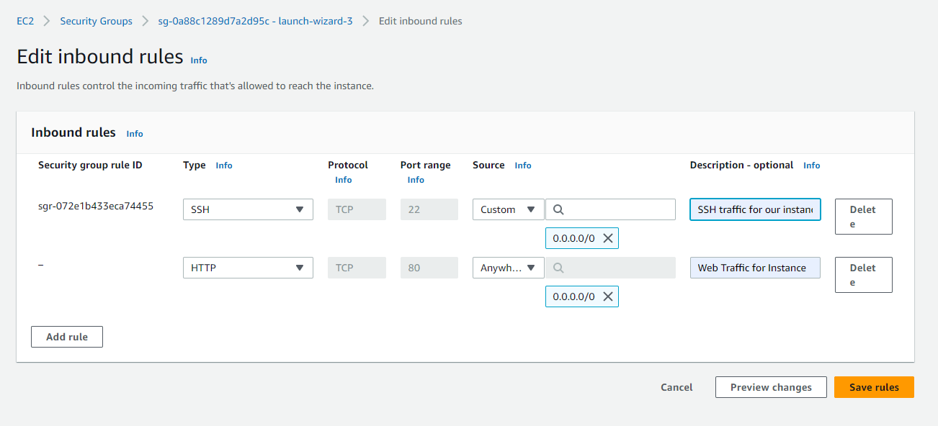
Task: Open Info link under Protocol column
Action: [344, 180]
